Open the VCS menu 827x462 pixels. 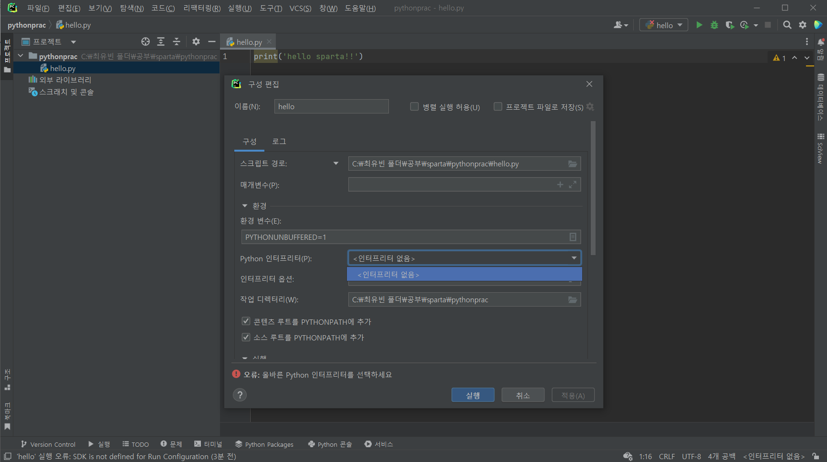point(300,8)
